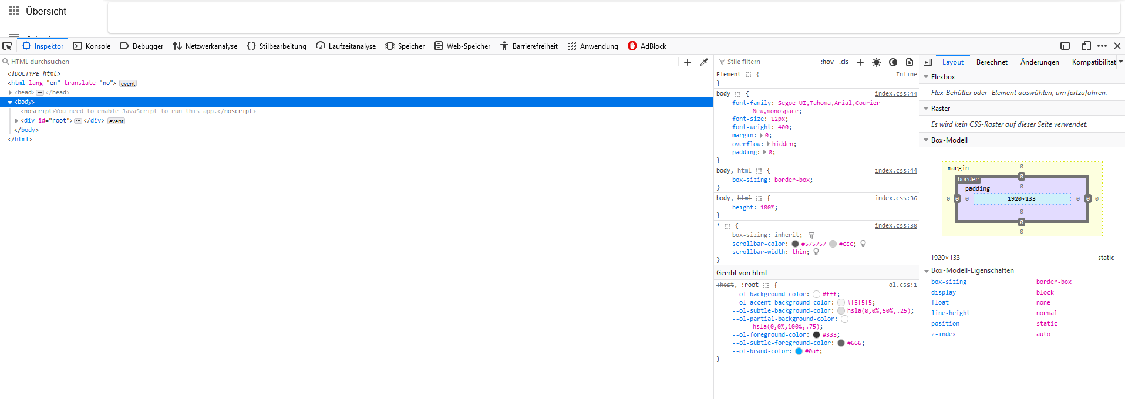Open the #575757 scrollbar color swatch
This screenshot has width=1125, height=399.
click(795, 244)
